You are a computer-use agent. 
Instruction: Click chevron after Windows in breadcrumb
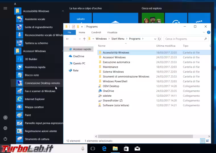click(x=109, y=39)
